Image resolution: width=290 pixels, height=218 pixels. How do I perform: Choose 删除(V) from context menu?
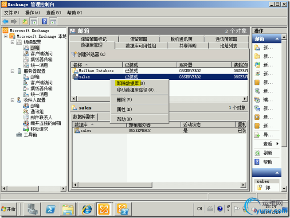coord(139,100)
